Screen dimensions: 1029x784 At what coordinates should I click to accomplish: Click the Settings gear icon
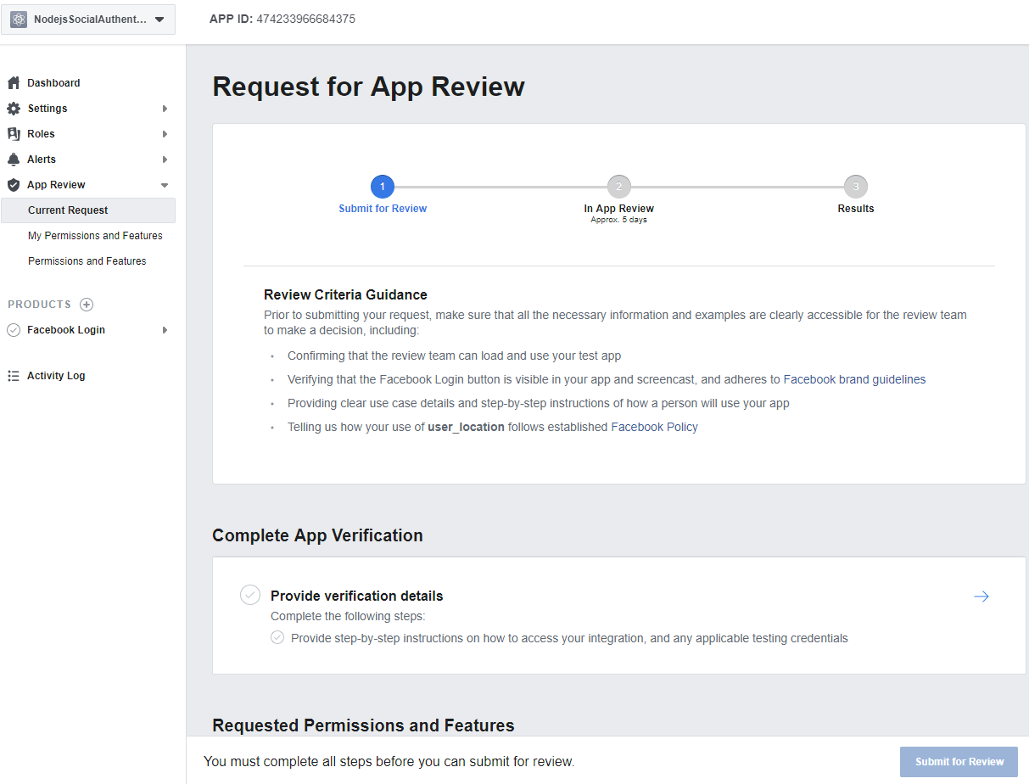(14, 109)
